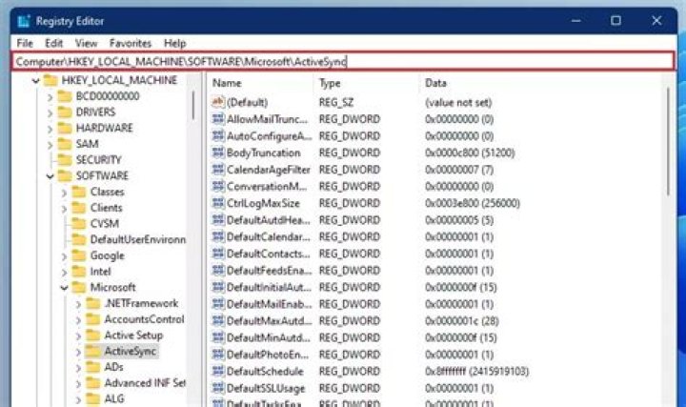Select the Intel key in tree
The height and width of the screenshot is (407, 686).
click(100, 272)
